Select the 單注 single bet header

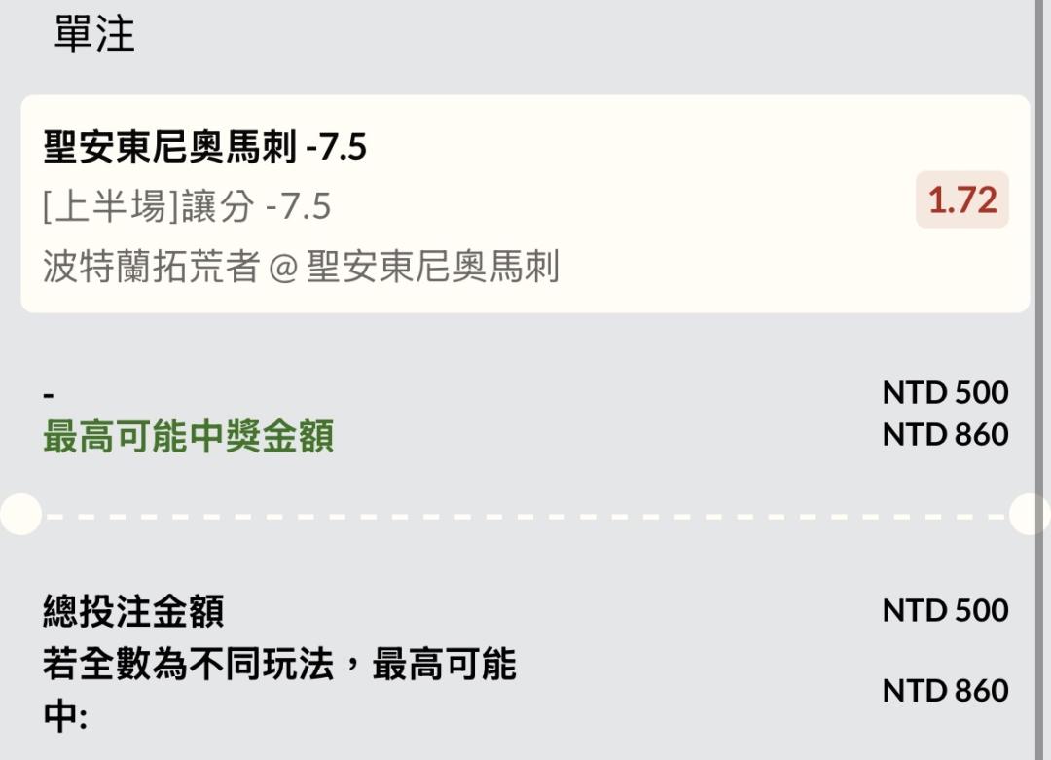coord(93,35)
